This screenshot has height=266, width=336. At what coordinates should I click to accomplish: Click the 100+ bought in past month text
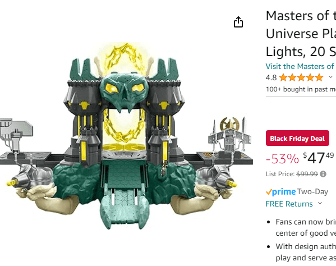301,89
